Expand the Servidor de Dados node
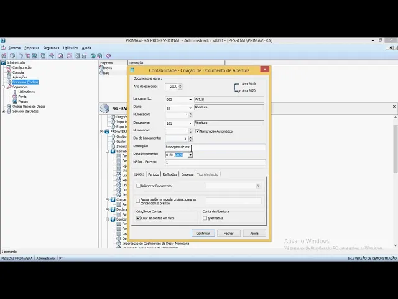 point(3,111)
